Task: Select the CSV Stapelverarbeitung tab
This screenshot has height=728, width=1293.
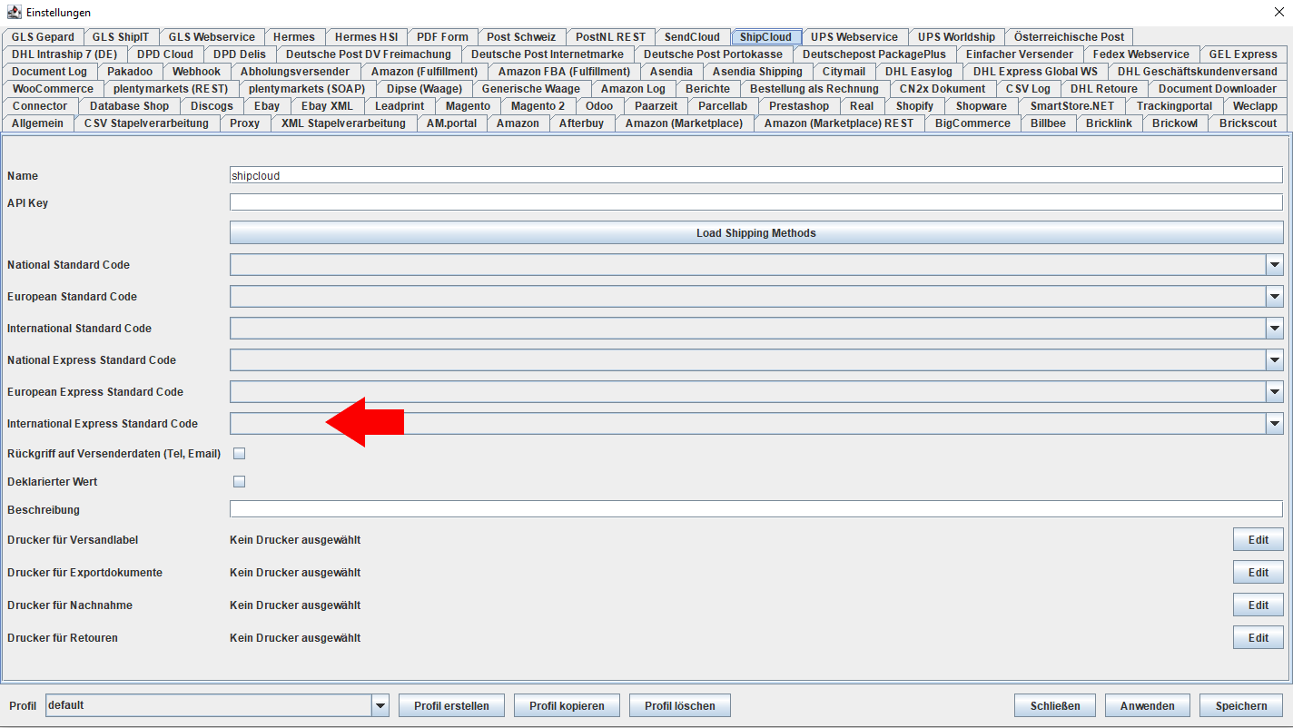Action: pos(146,123)
